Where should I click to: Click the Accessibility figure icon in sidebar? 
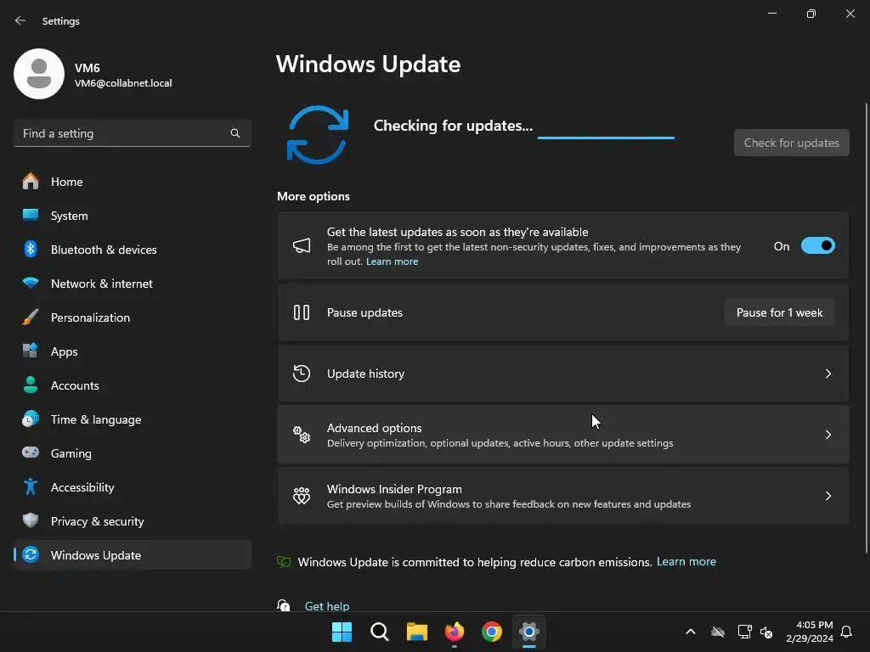point(31,486)
